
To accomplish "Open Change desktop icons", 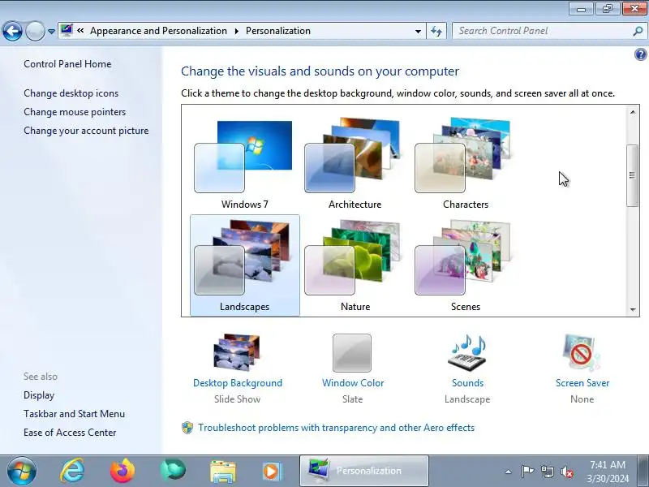I will pos(71,93).
